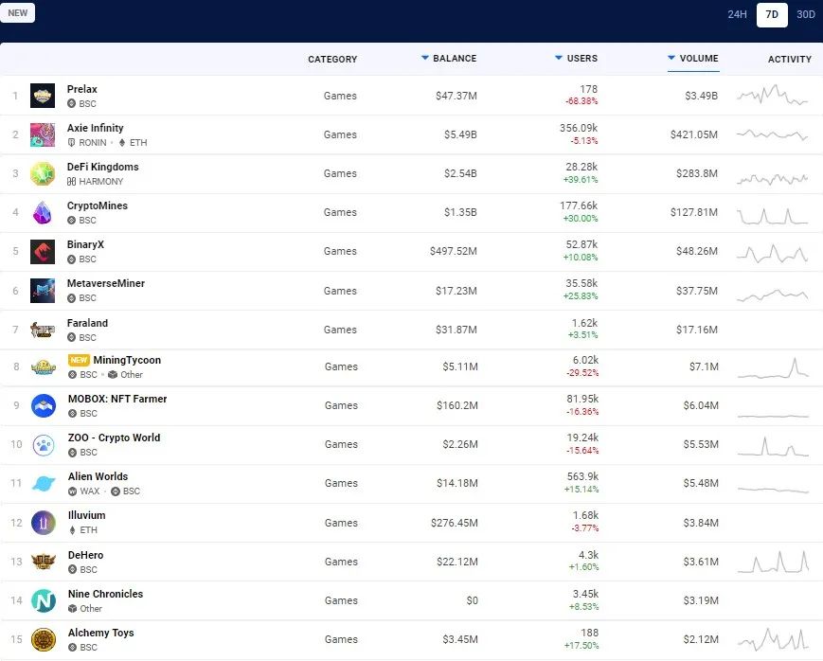
Task: Switch to the 30D time range
Action: (806, 14)
